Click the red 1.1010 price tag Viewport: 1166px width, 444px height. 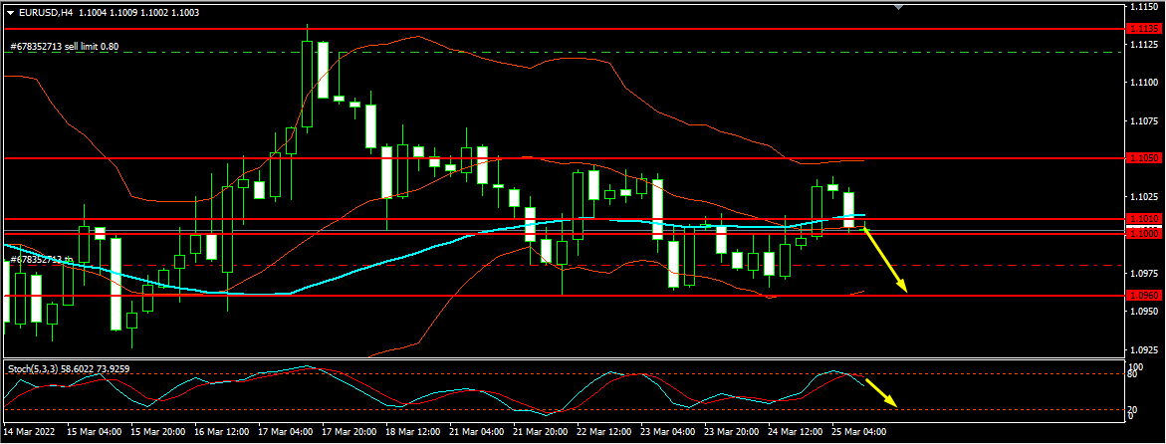coord(1141,219)
